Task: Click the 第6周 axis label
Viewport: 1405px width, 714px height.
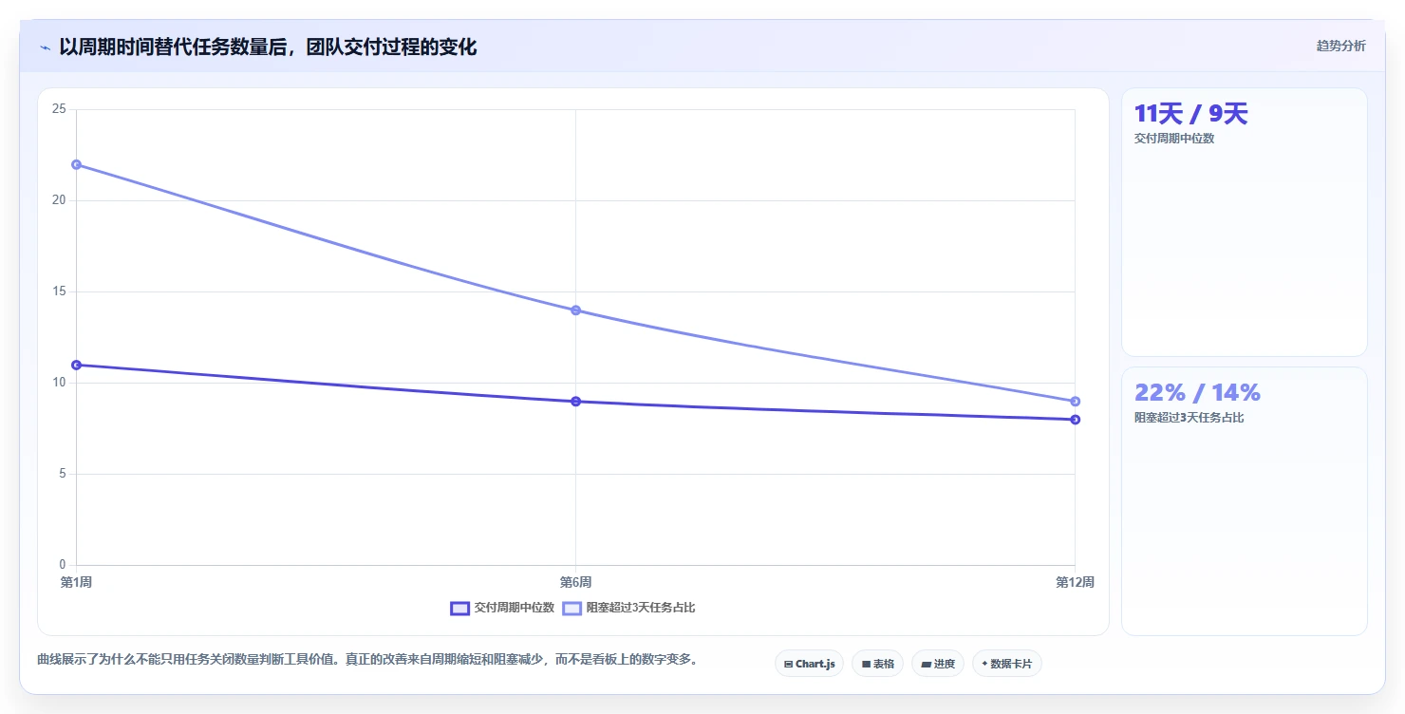Action: click(575, 582)
